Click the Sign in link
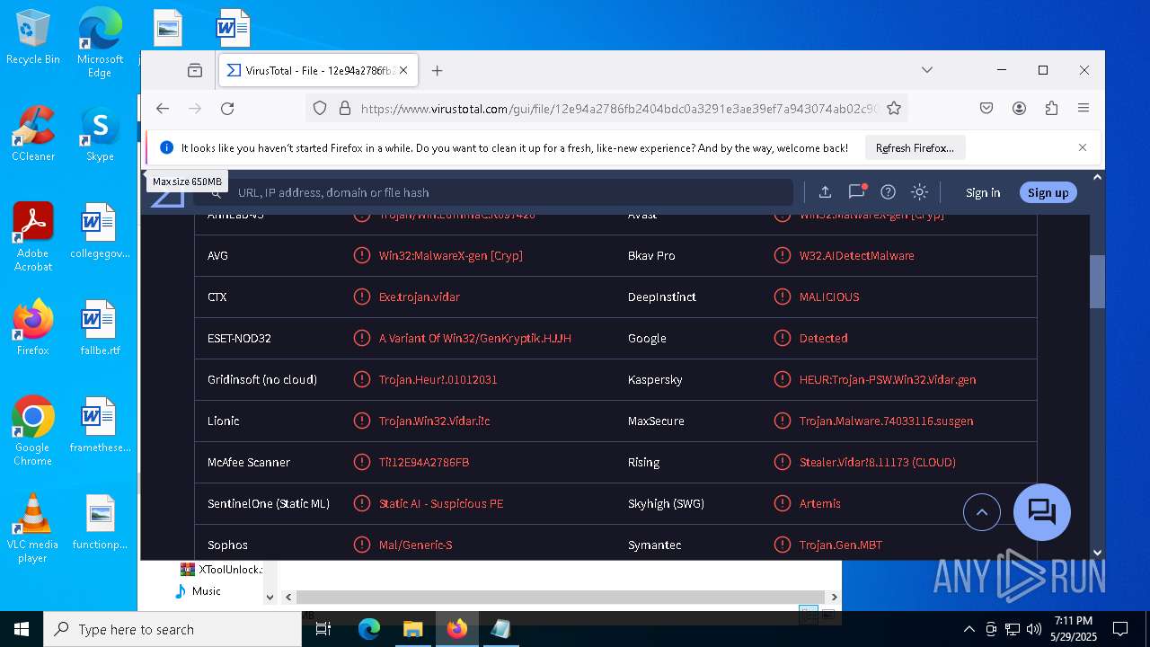Image resolution: width=1150 pixels, height=647 pixels. [983, 192]
